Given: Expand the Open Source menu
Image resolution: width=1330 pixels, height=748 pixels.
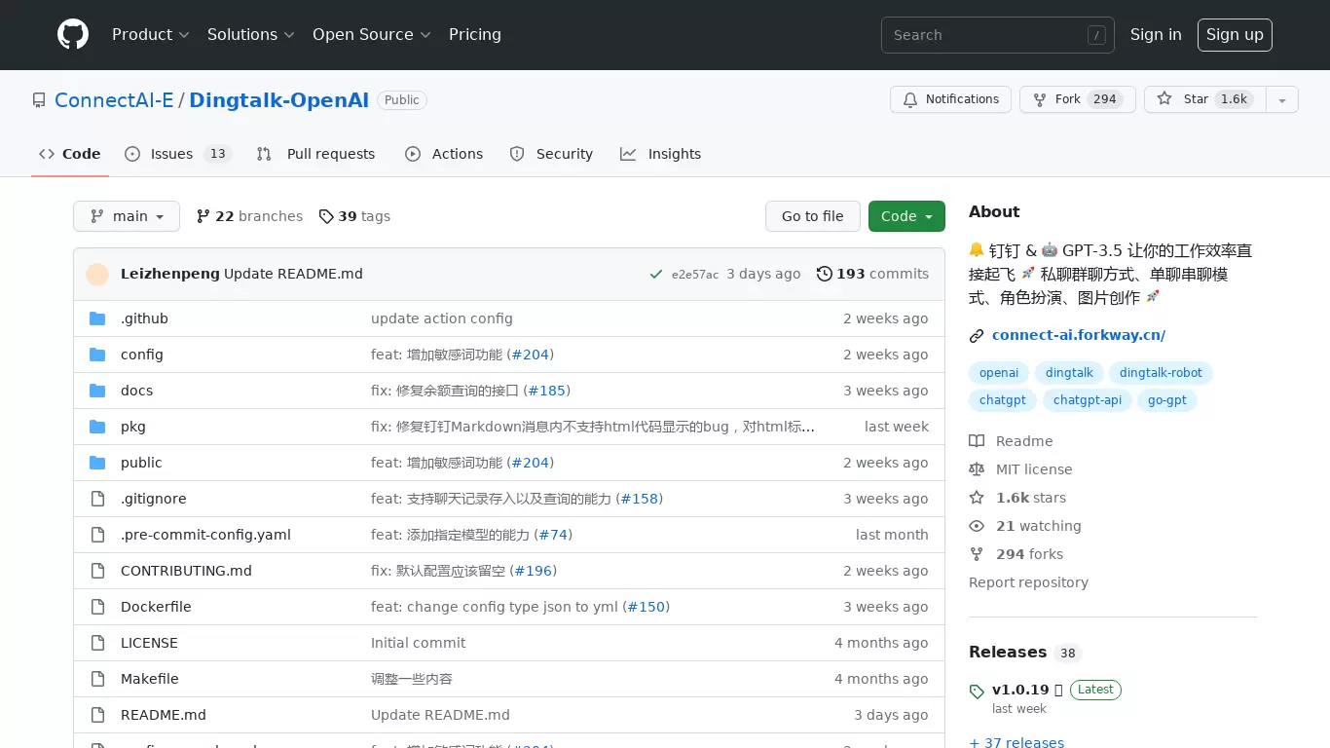Looking at the screenshot, I should 372,35.
